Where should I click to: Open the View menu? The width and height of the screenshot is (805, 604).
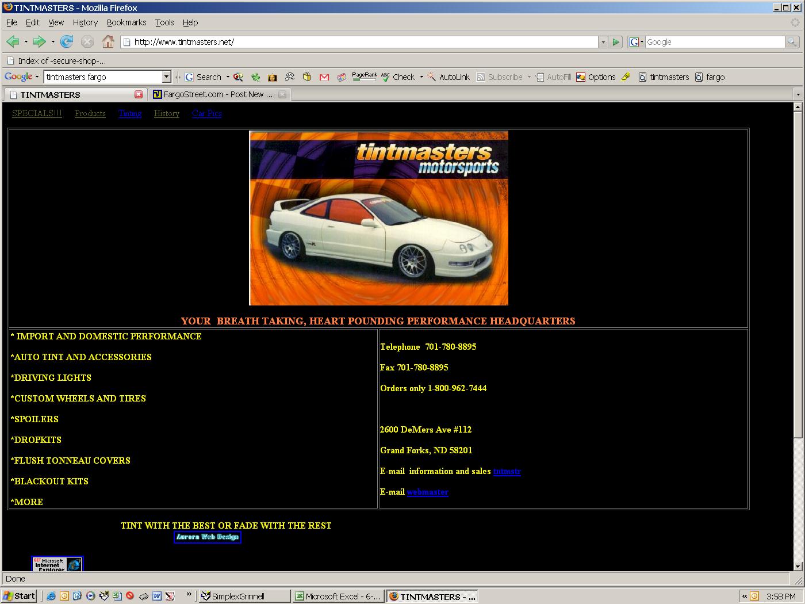click(x=56, y=22)
